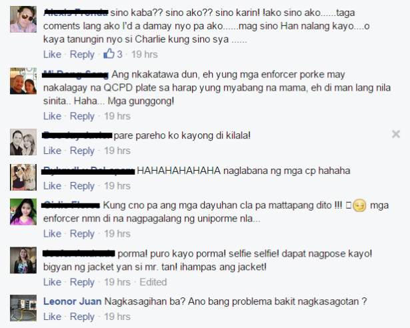Click the 19 hrs timestamp on Leonor Juan's comment
Image resolution: width=410 pixels, height=328 pixels.
[117, 317]
